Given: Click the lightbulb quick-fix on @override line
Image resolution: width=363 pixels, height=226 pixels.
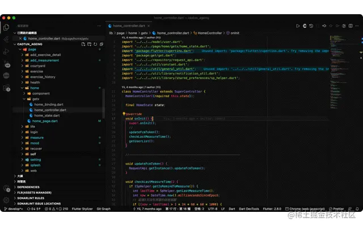Looking at the screenshot, I should (x=124, y=114).
